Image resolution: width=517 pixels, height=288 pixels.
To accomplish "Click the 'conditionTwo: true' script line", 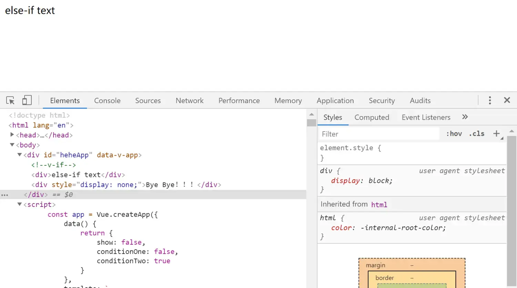I will (133, 261).
